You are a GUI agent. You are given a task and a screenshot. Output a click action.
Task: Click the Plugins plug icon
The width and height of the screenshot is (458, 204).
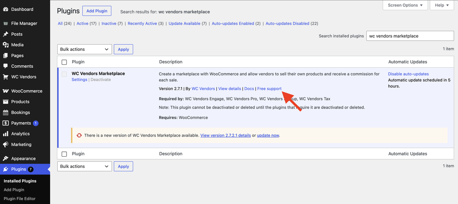click(x=5, y=169)
